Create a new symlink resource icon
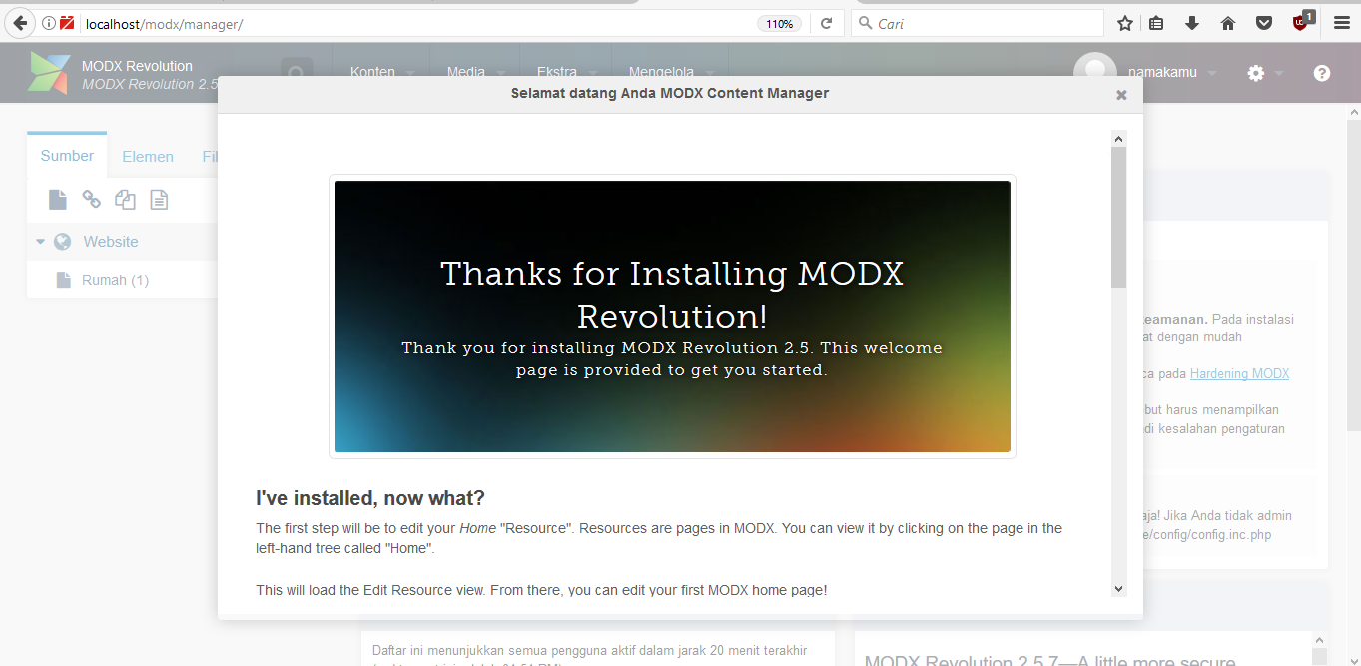 pyautogui.click(x=125, y=200)
